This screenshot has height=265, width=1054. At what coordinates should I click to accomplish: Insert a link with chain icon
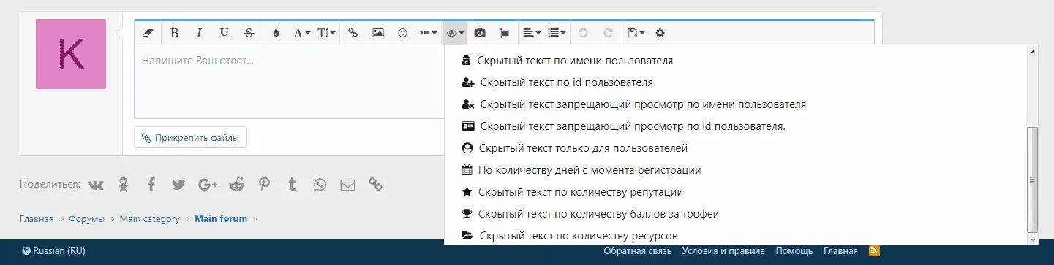pos(353,33)
